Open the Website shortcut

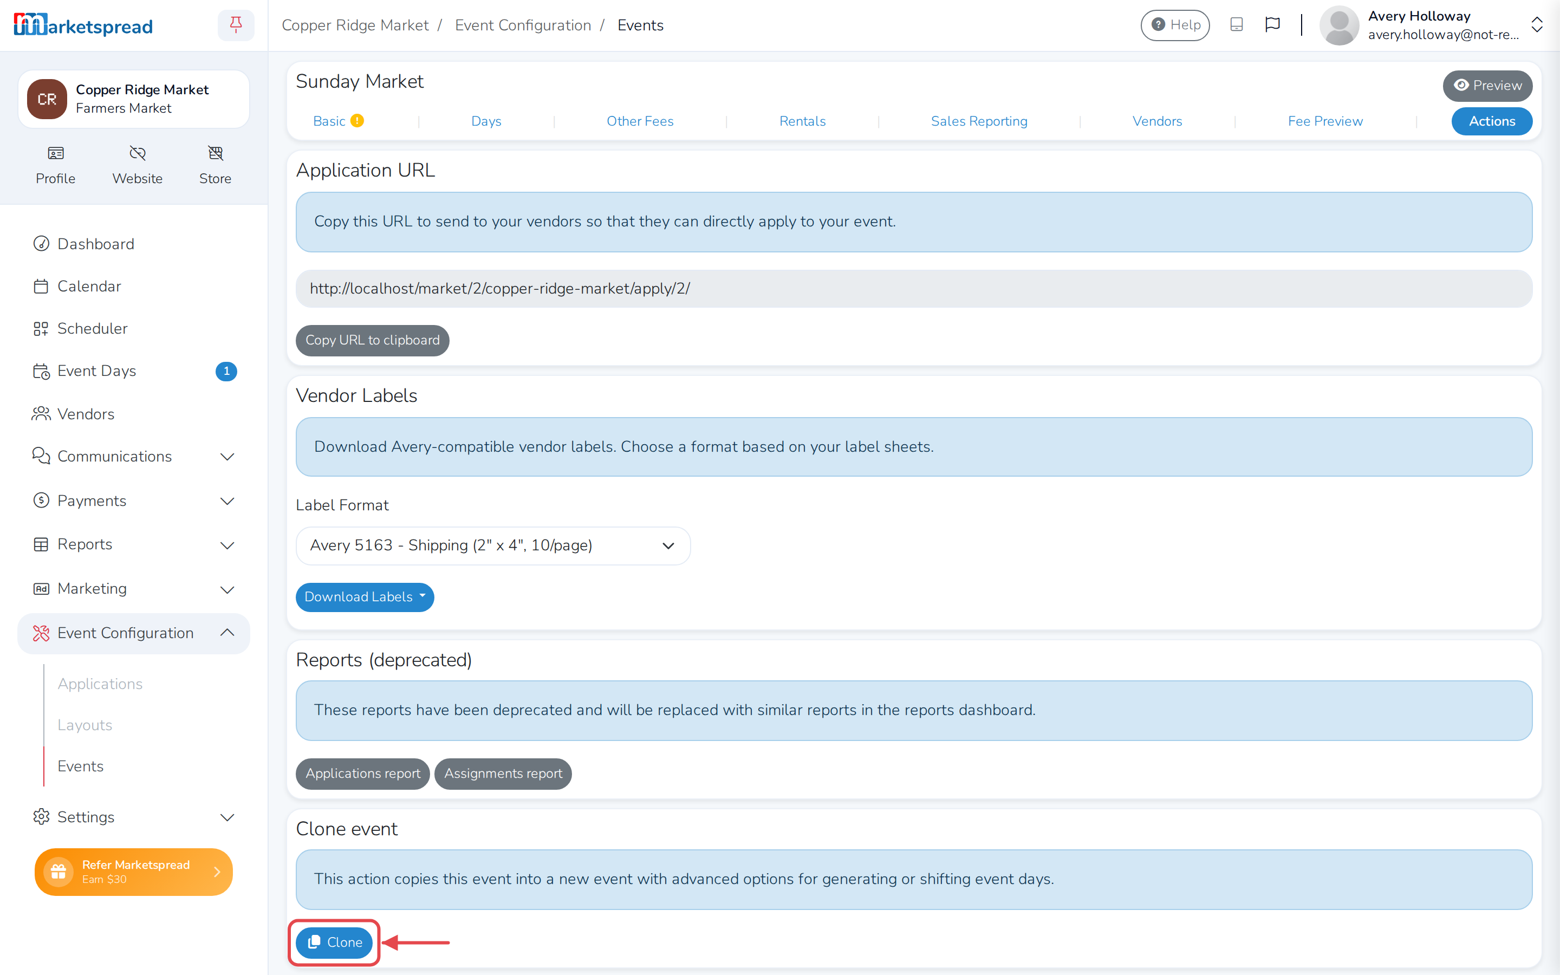coord(137,165)
